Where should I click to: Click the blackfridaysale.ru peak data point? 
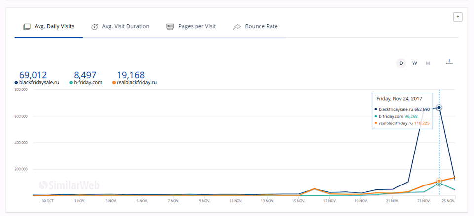(x=439, y=108)
